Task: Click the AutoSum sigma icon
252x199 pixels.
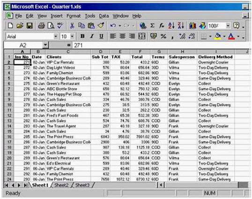Action: (x=152, y=26)
